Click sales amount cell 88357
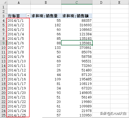Image resolution: width=129 pixels, height=118 pixels. tap(77, 21)
